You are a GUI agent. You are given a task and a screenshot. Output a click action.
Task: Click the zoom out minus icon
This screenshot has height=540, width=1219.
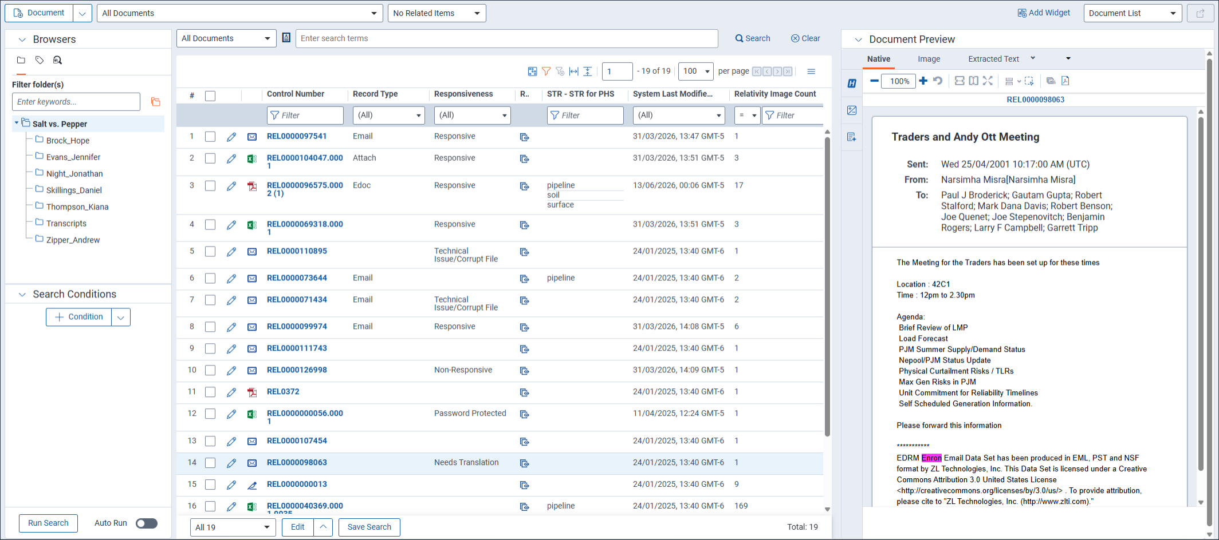[x=874, y=81]
